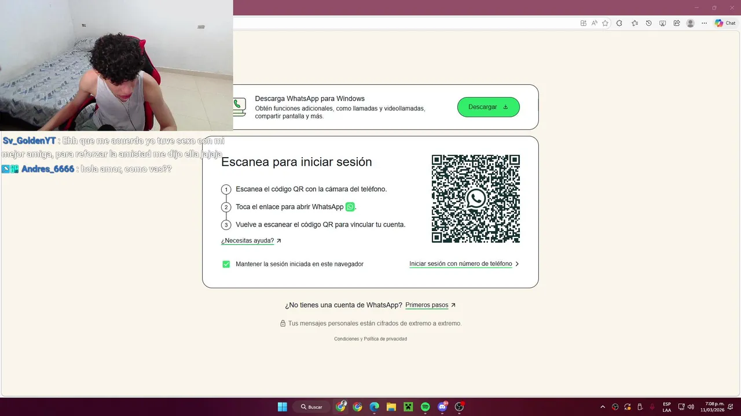Click the Buscar taskbar search box

(311, 407)
